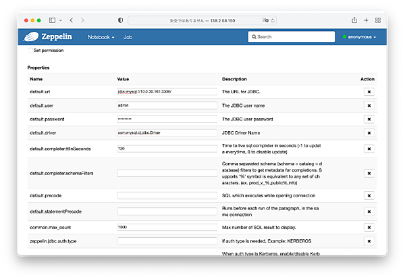
Task: Remove the common.max_count property
Action: click(x=369, y=228)
